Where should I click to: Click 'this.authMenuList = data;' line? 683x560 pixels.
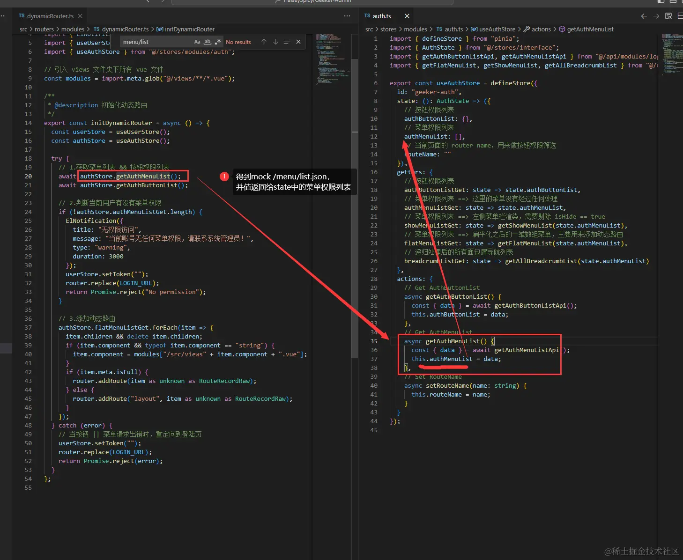click(x=456, y=359)
